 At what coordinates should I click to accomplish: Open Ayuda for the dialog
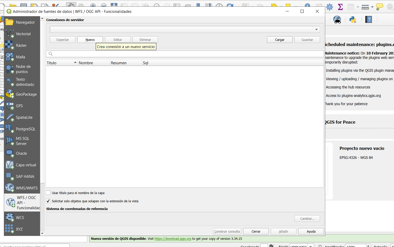pyautogui.click(x=311, y=231)
